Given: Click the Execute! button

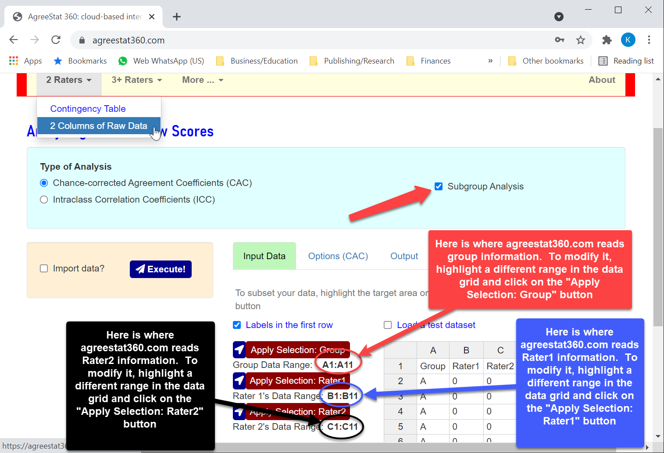Looking at the screenshot, I should pyautogui.click(x=161, y=269).
